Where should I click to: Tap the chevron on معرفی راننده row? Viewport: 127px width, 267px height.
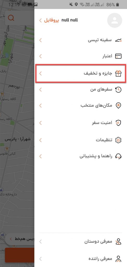coord(40,259)
